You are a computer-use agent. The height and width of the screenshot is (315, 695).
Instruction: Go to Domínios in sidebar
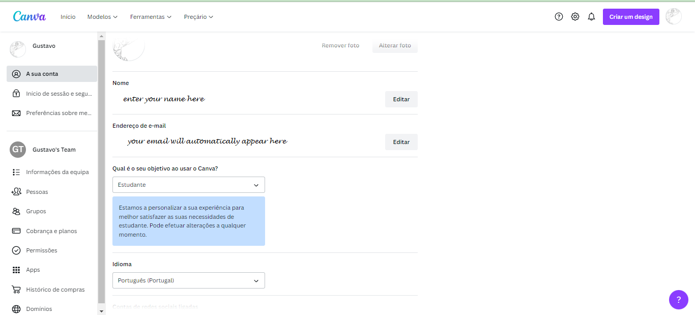click(39, 309)
